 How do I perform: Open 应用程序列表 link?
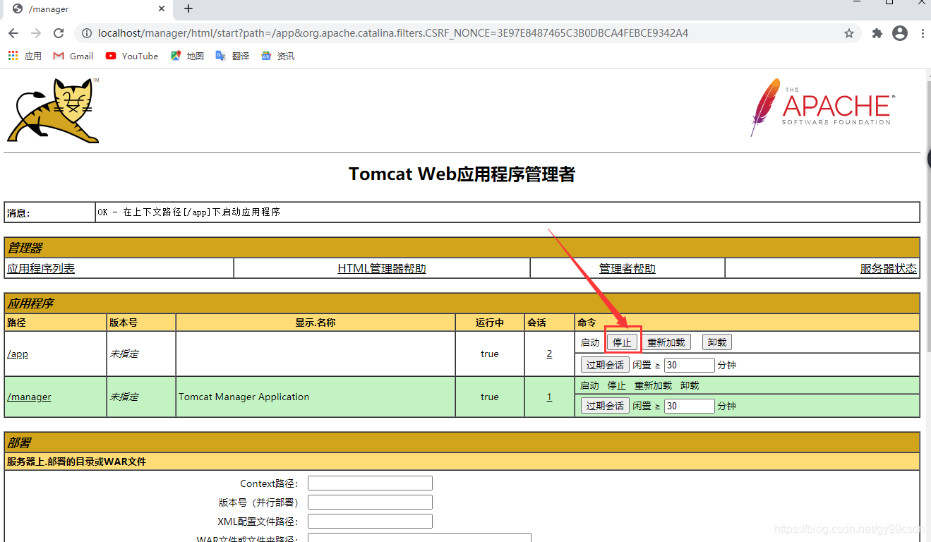click(41, 268)
